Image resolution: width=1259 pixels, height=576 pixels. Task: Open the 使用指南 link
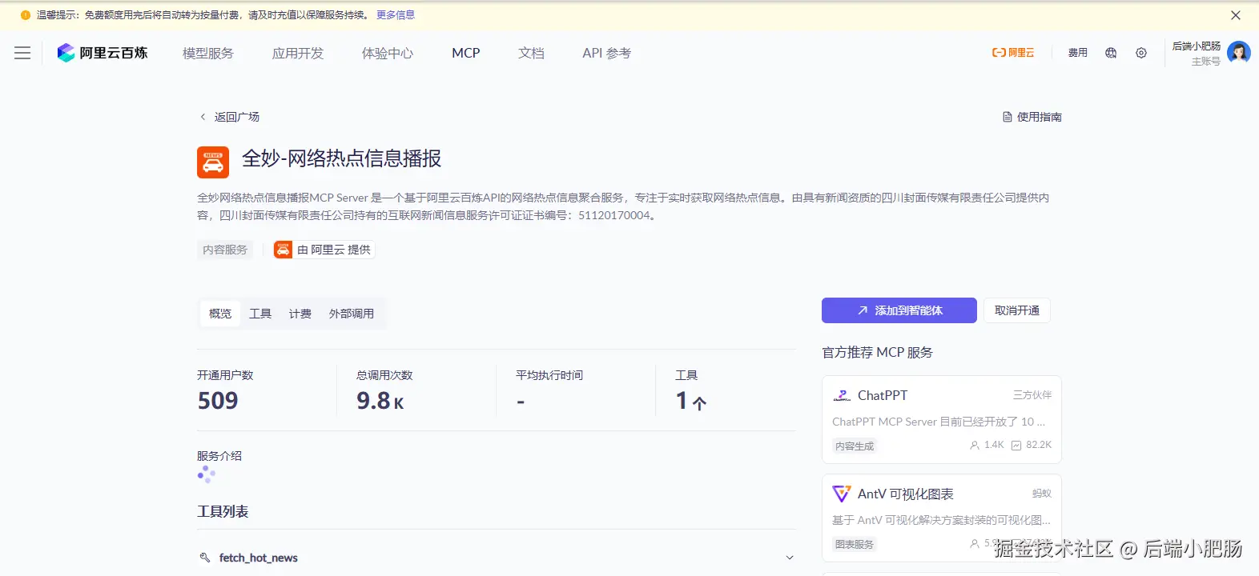coord(1040,117)
